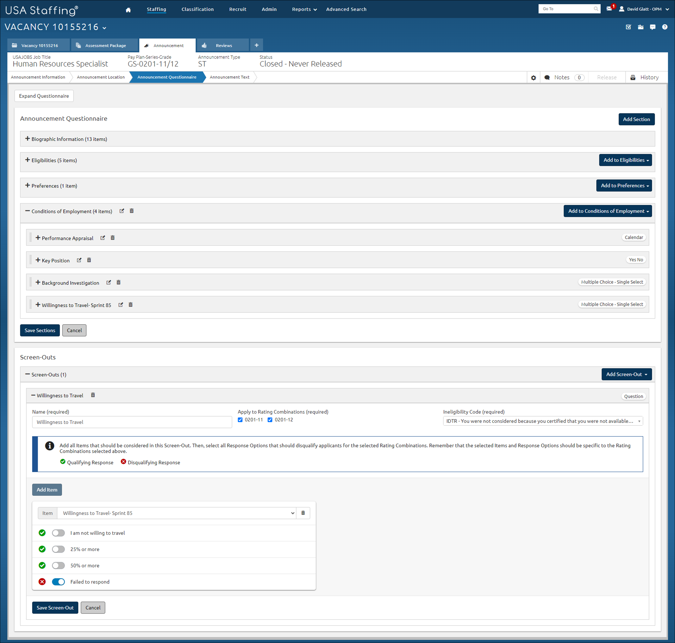This screenshot has width=675, height=643.
Task: Open Add Screen-Out dropdown
Action: [x=627, y=374]
